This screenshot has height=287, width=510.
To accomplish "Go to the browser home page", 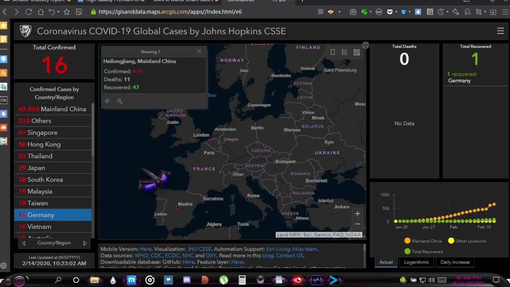I will point(41,12).
